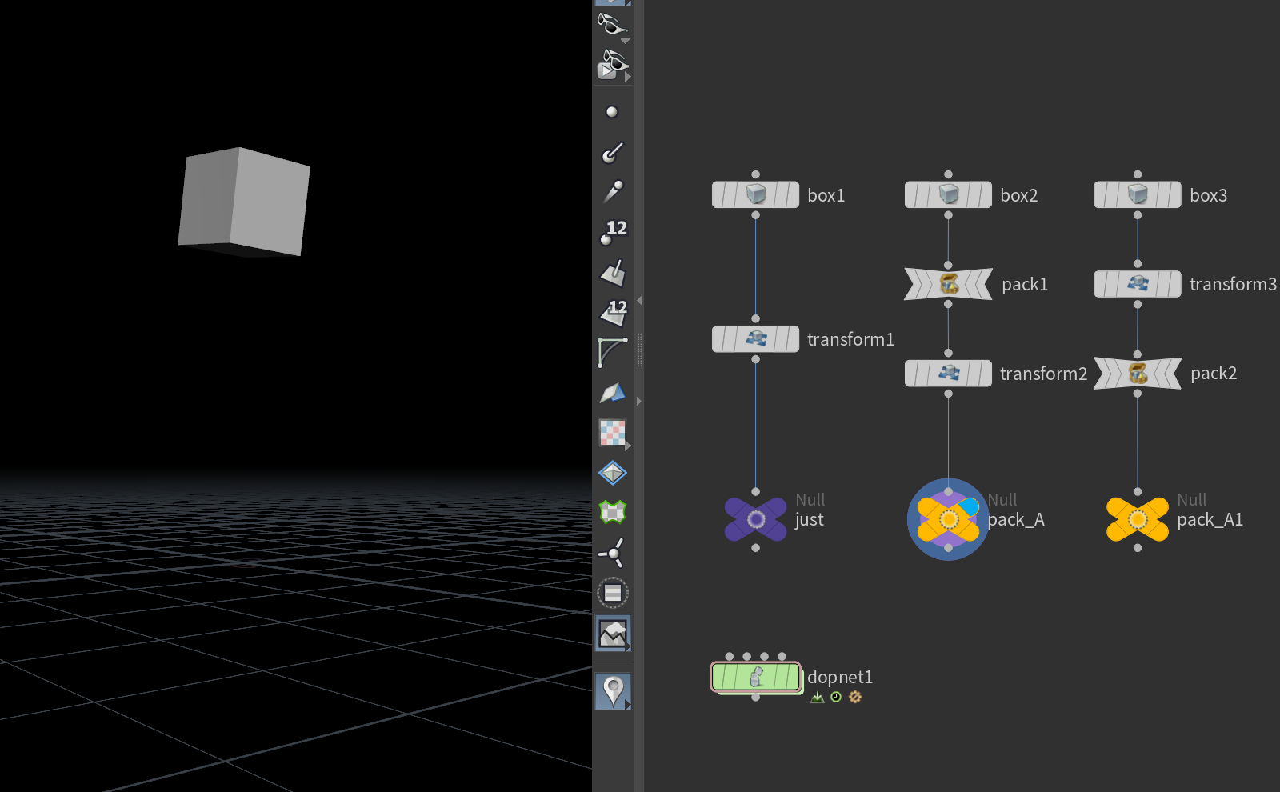Screen dimensions: 1280x792
Task: Select the pack_A Null node icon
Action: 948,519
